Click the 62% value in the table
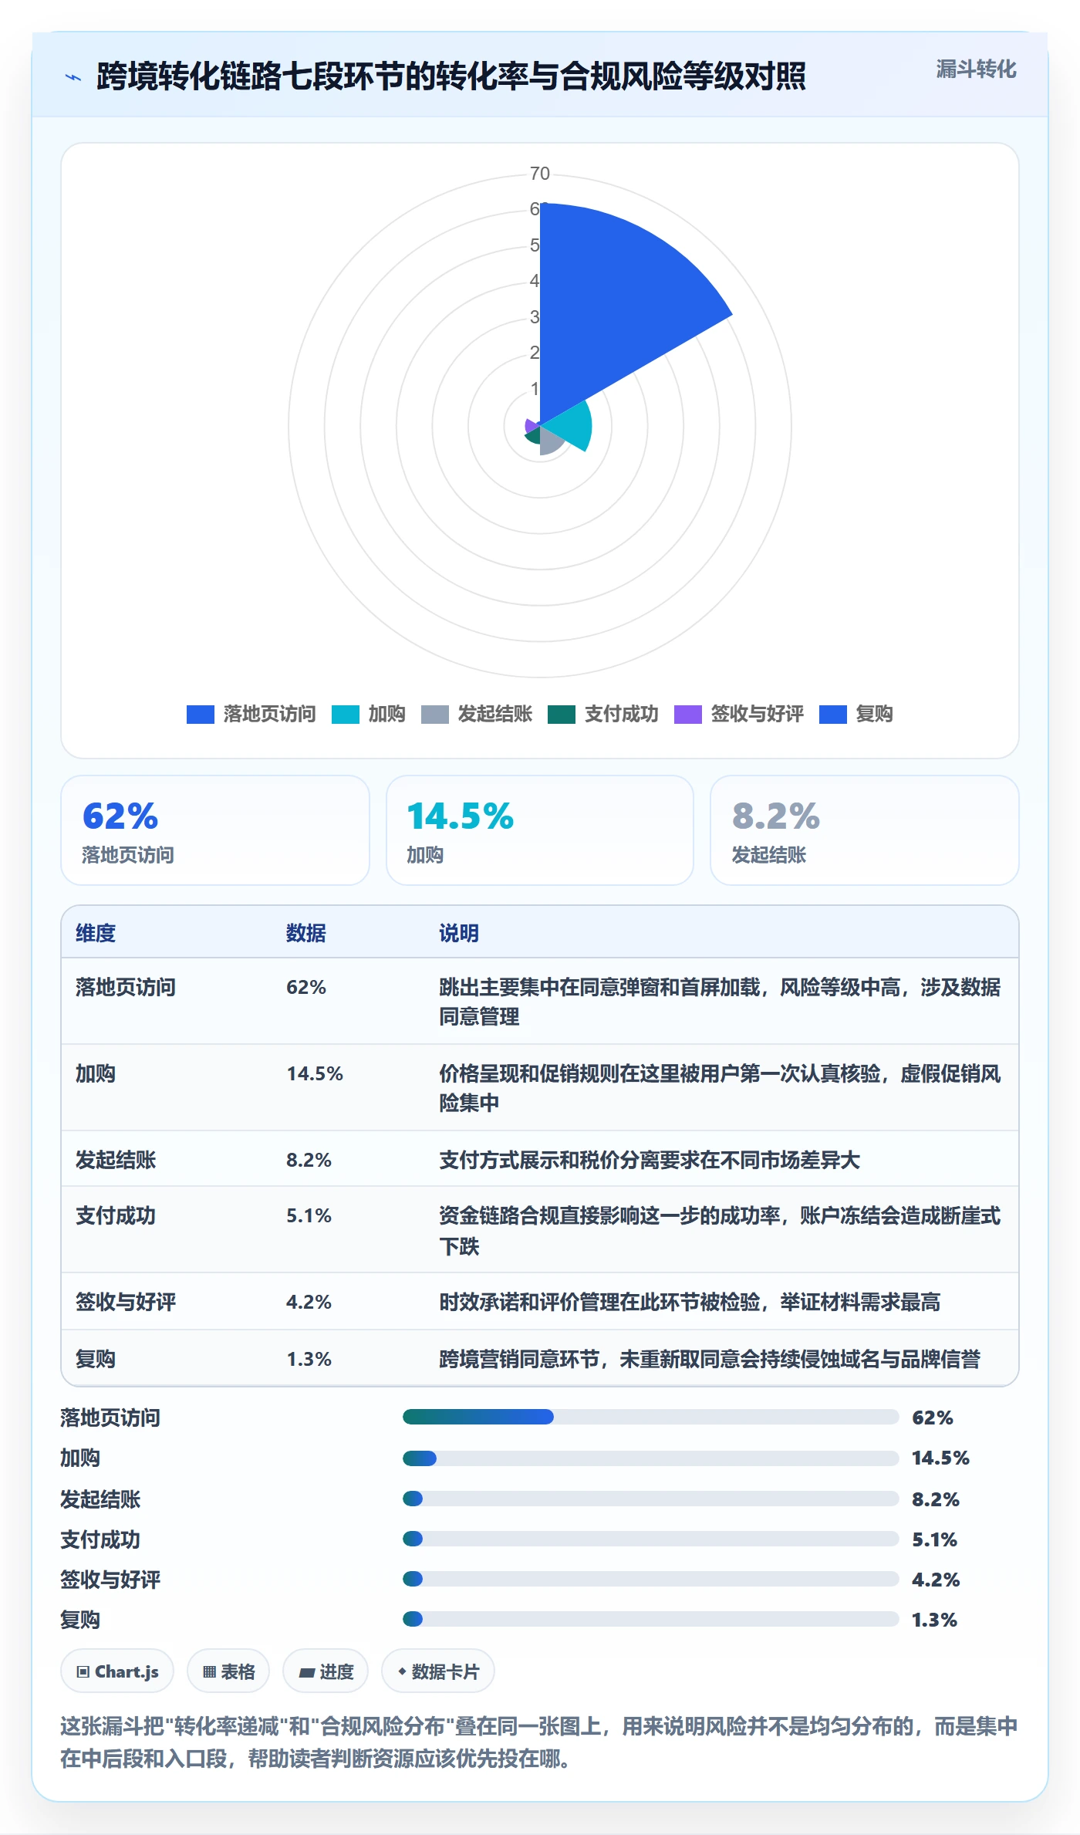 [306, 987]
